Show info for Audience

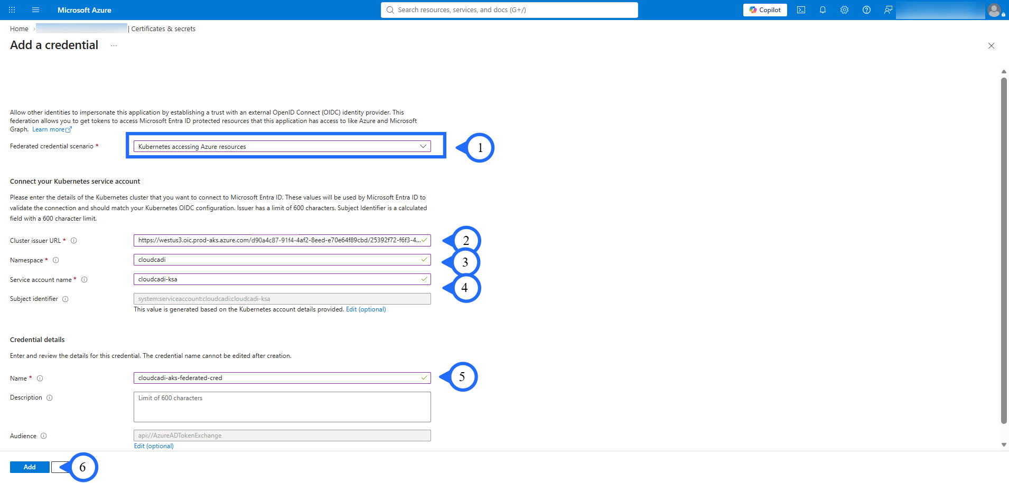[44, 436]
